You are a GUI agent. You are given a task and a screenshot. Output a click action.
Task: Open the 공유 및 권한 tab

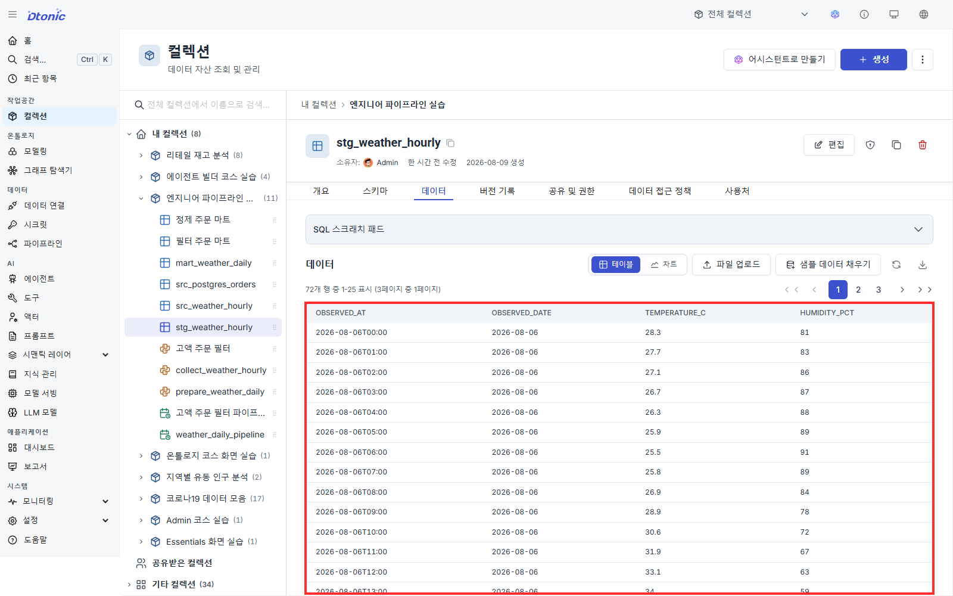tap(572, 191)
